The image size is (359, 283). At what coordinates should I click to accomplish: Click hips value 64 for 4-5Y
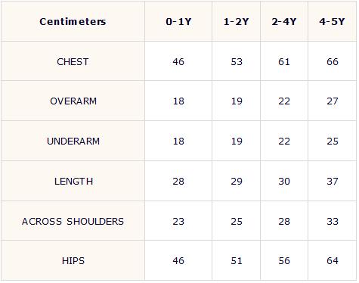click(333, 261)
